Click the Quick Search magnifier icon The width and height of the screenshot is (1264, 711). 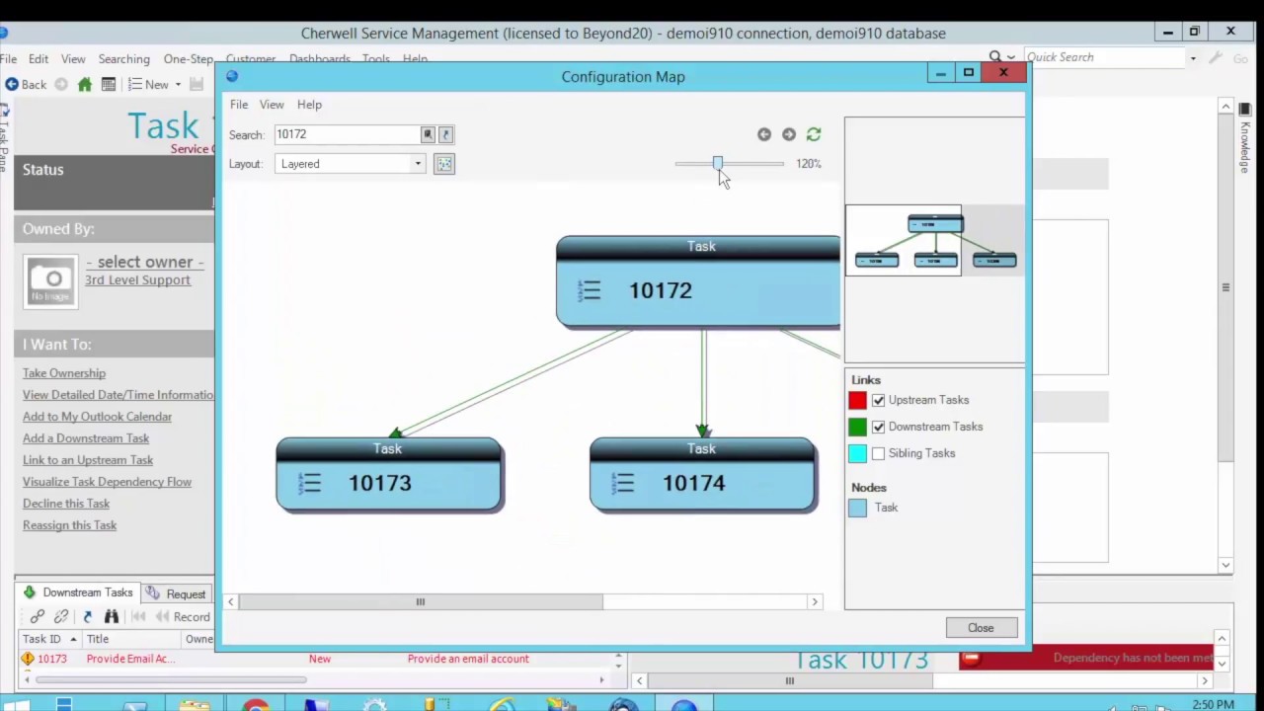pyautogui.click(x=995, y=57)
